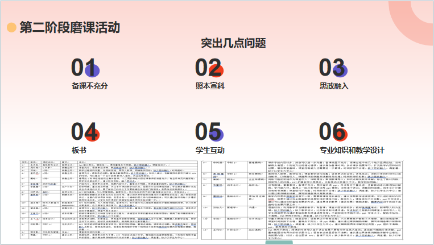Select the number 03 purple circle graphic
The width and height of the screenshot is (434, 245).
pyautogui.click(x=340, y=70)
